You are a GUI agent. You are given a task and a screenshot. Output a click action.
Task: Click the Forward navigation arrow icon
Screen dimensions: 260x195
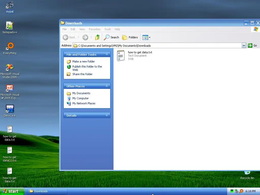pyautogui.click(x=85, y=37)
